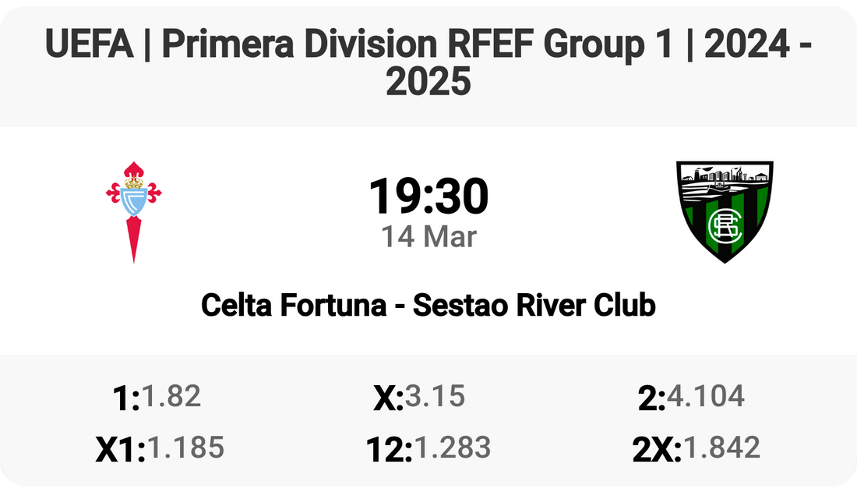The width and height of the screenshot is (857, 492).
Task: Click the "2025" season text in header
Action: (x=428, y=80)
